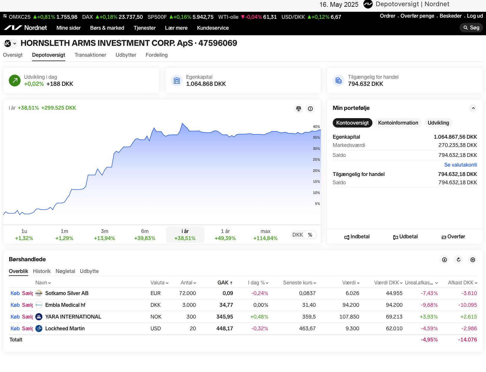Download the Børshandlede holdings list
This screenshot has width=486, height=372.
[x=445, y=260]
